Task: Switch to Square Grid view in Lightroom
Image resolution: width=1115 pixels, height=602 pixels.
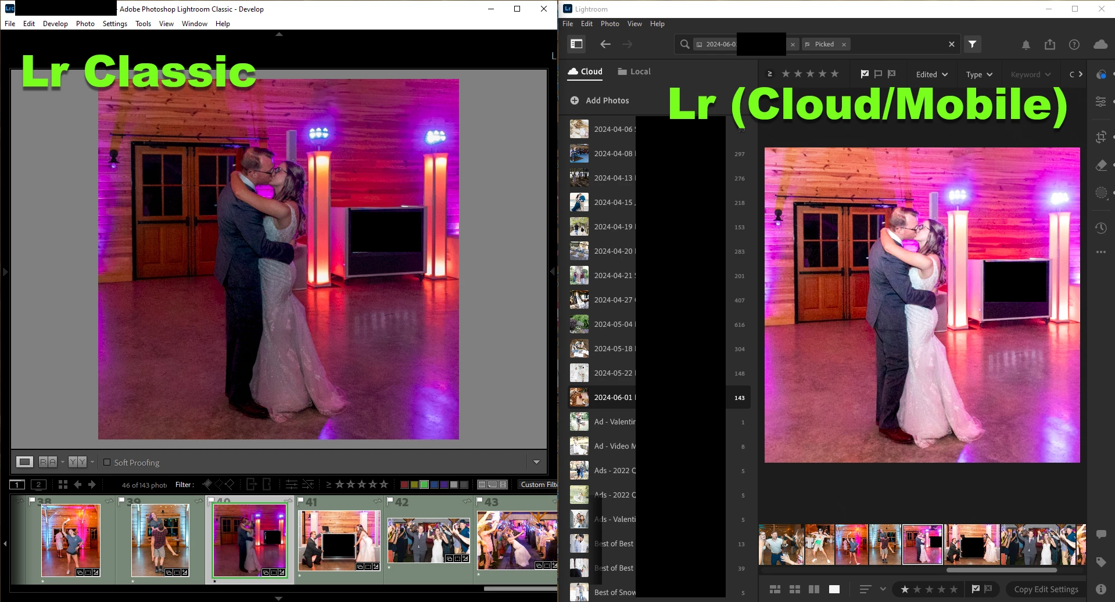Action: click(794, 589)
